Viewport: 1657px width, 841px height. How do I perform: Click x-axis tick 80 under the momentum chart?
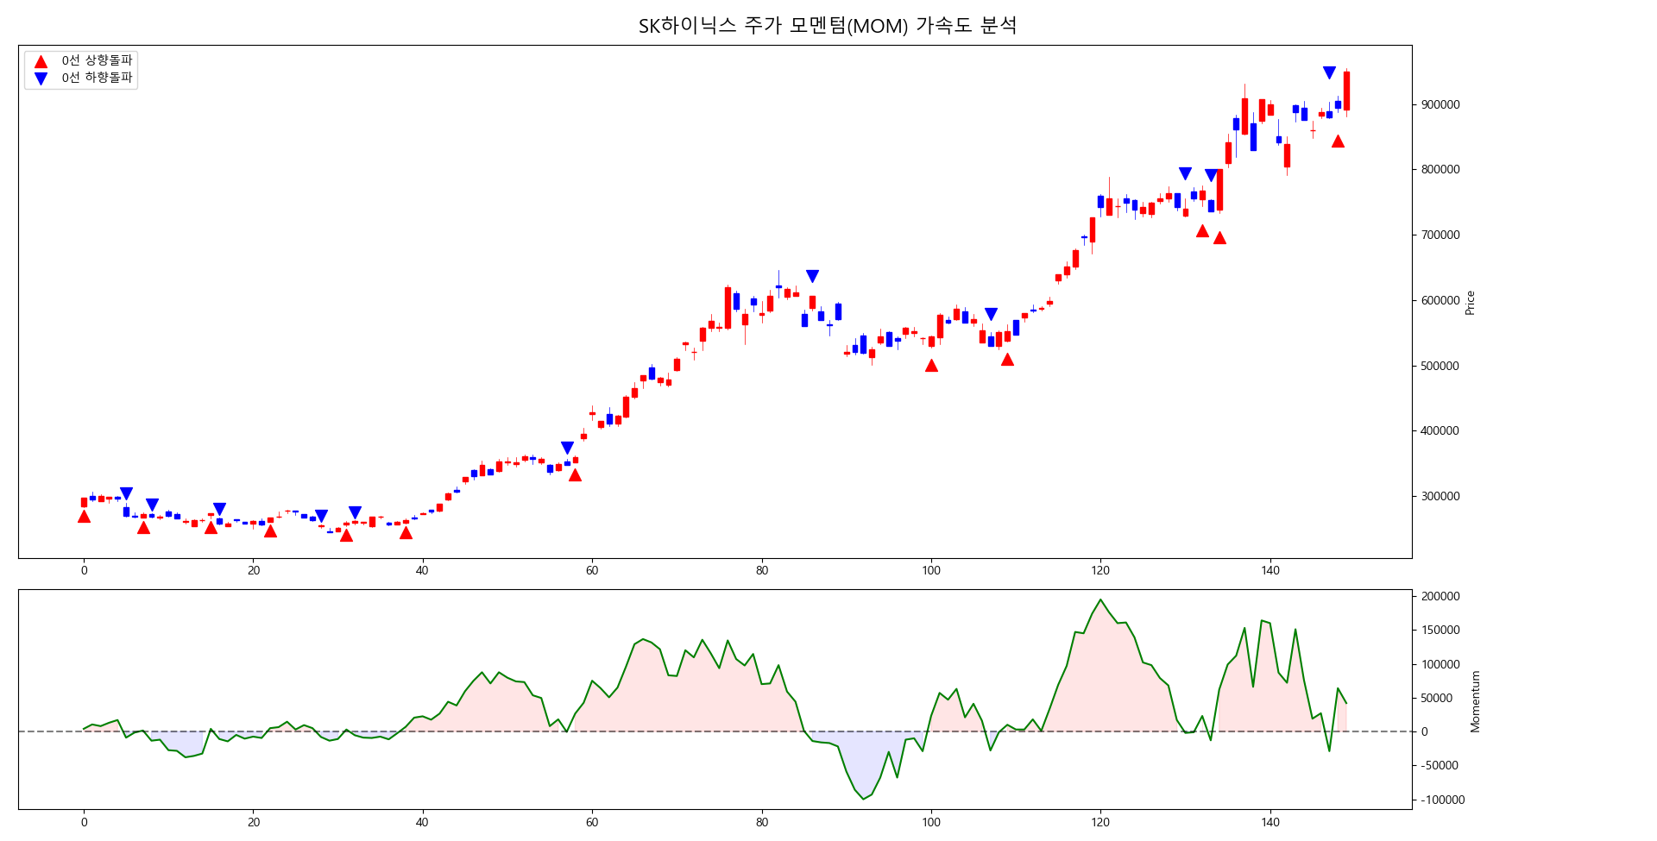(x=762, y=822)
